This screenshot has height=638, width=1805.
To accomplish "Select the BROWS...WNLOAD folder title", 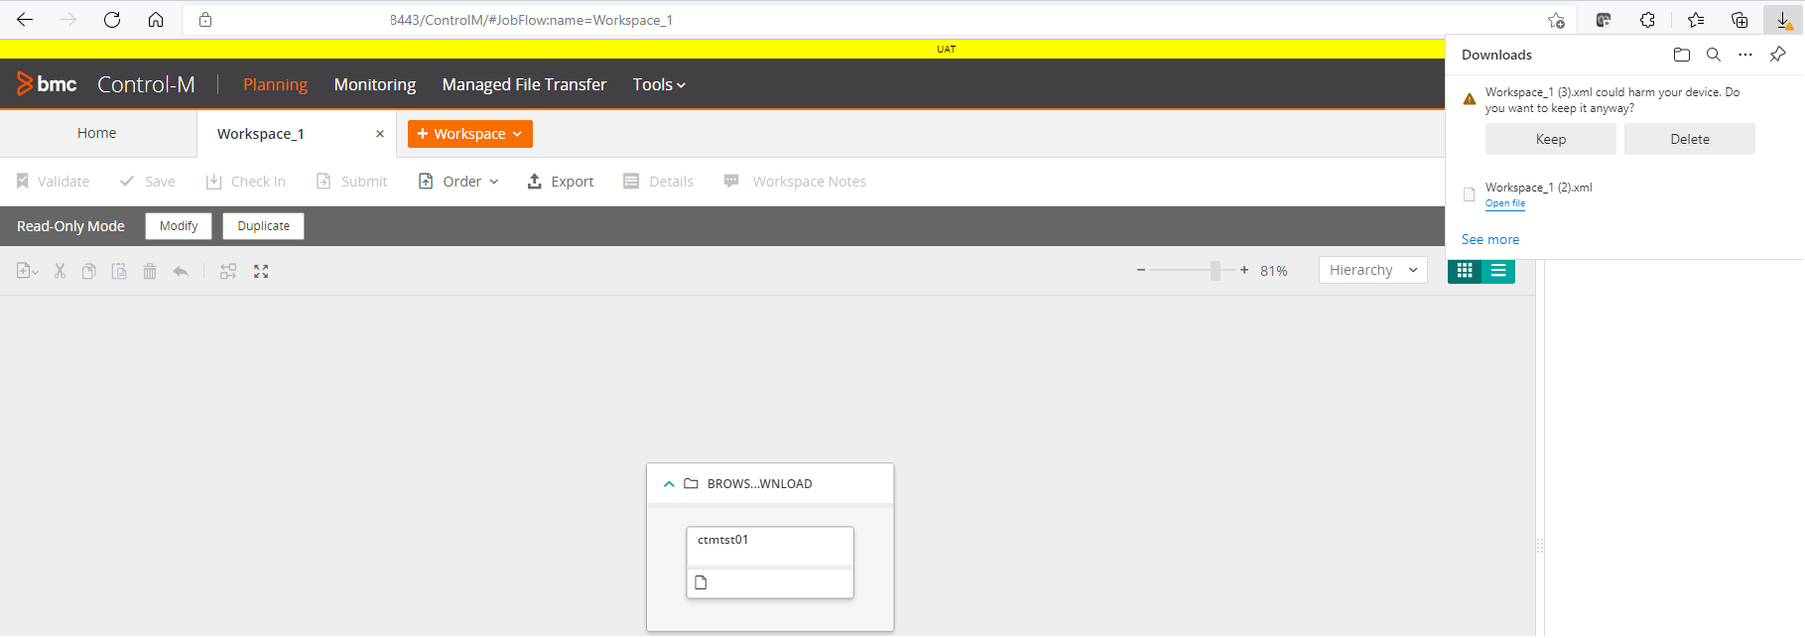I will click(x=759, y=484).
